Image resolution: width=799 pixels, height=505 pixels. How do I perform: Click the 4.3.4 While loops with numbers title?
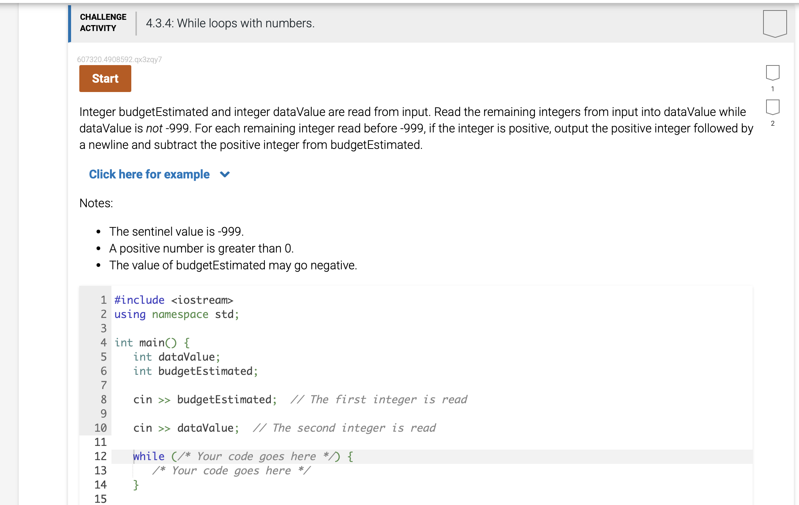pos(230,23)
